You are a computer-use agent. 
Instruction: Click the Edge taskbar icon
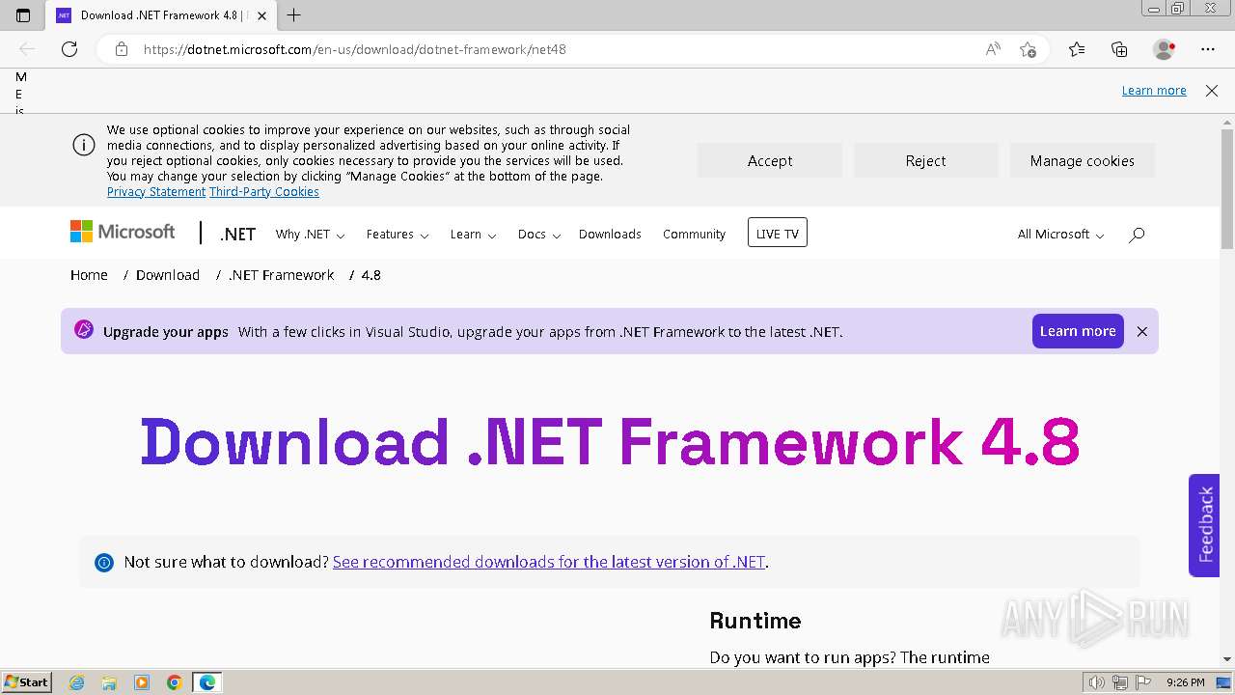click(x=207, y=682)
